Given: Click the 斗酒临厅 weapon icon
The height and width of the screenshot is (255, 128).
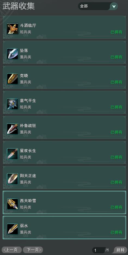Looking at the screenshot, I should click(x=13, y=29).
